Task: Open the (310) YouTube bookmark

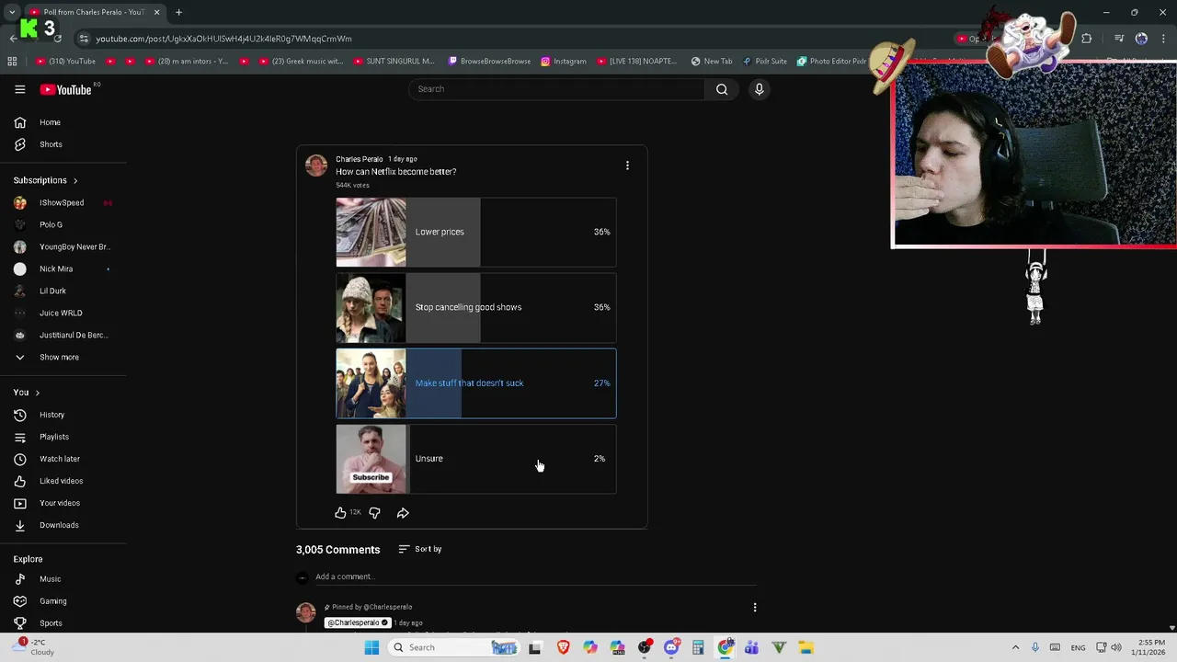Action: point(66,62)
